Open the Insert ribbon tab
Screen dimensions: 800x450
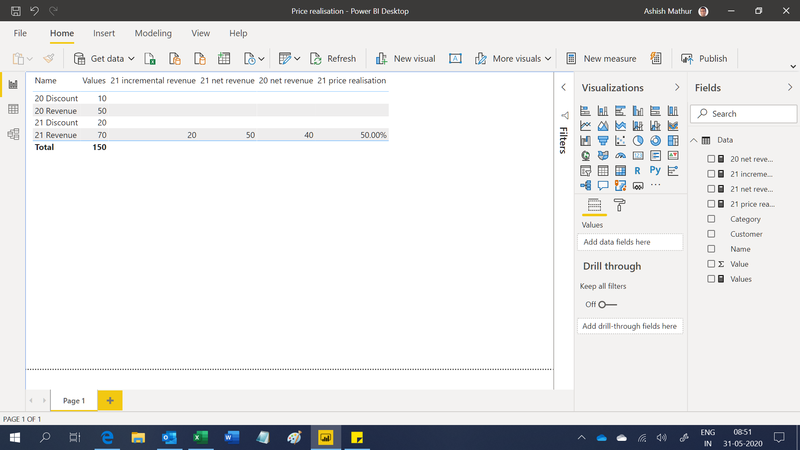104,33
